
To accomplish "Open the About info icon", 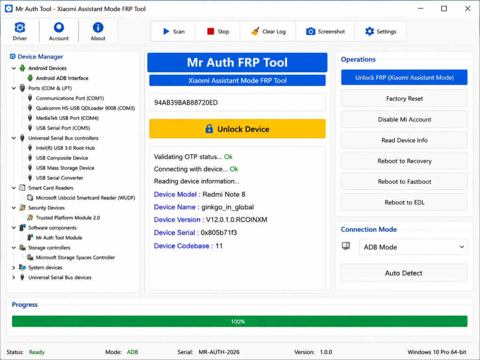I will pos(98,28).
